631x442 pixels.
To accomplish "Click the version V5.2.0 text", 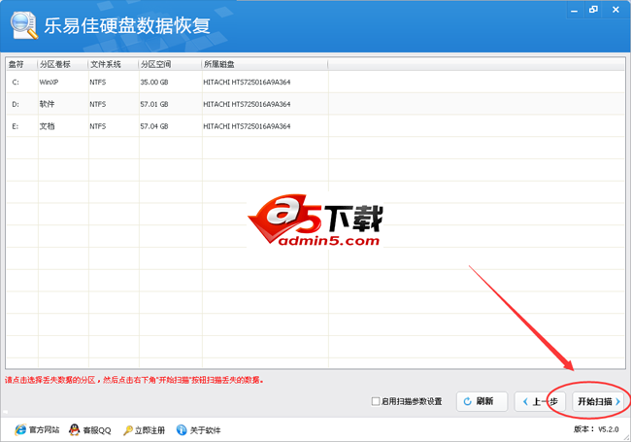I will tap(596, 429).
